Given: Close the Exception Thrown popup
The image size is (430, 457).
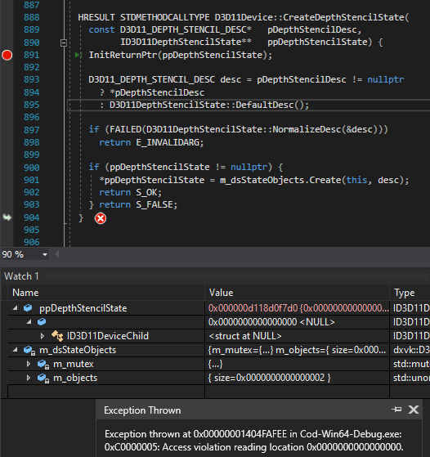Looking at the screenshot, I should click(414, 410).
